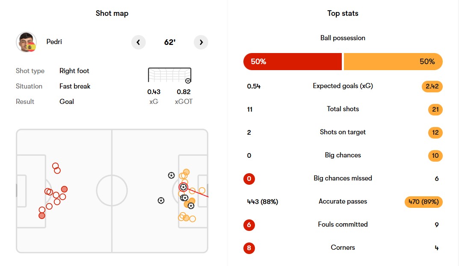
Task: Open the Top stats heading
Action: [x=343, y=13]
